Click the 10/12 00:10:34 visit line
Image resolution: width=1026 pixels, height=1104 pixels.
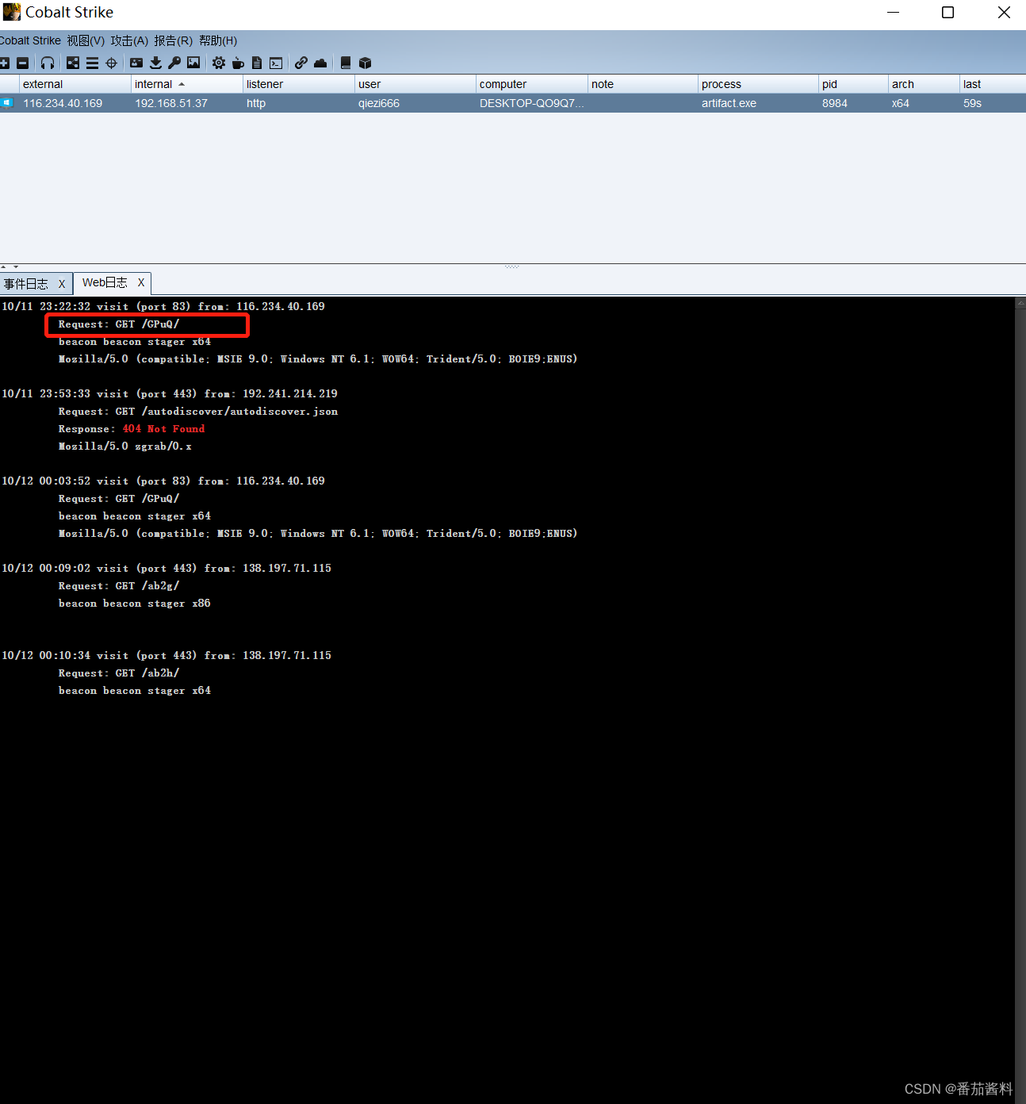[x=167, y=655]
